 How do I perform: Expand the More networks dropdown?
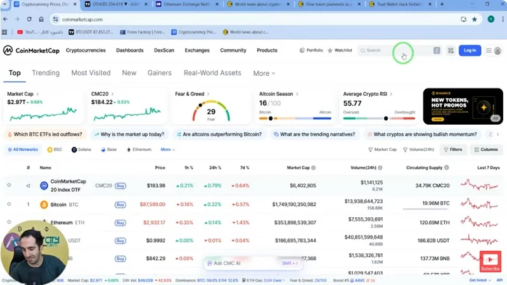click(167, 149)
